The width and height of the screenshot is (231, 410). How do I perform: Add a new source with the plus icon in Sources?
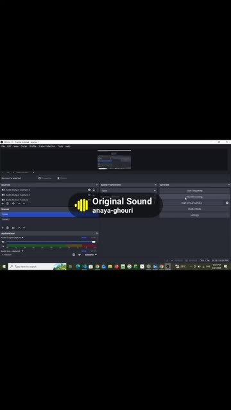[x=3, y=204]
